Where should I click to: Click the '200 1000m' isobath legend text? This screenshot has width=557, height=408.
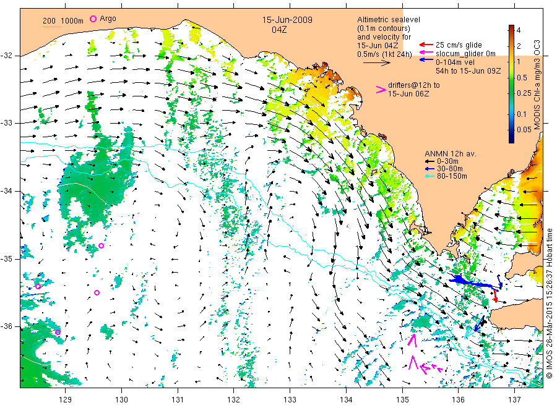tap(63, 21)
